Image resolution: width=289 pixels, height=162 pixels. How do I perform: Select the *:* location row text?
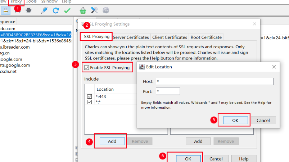pos(98,102)
